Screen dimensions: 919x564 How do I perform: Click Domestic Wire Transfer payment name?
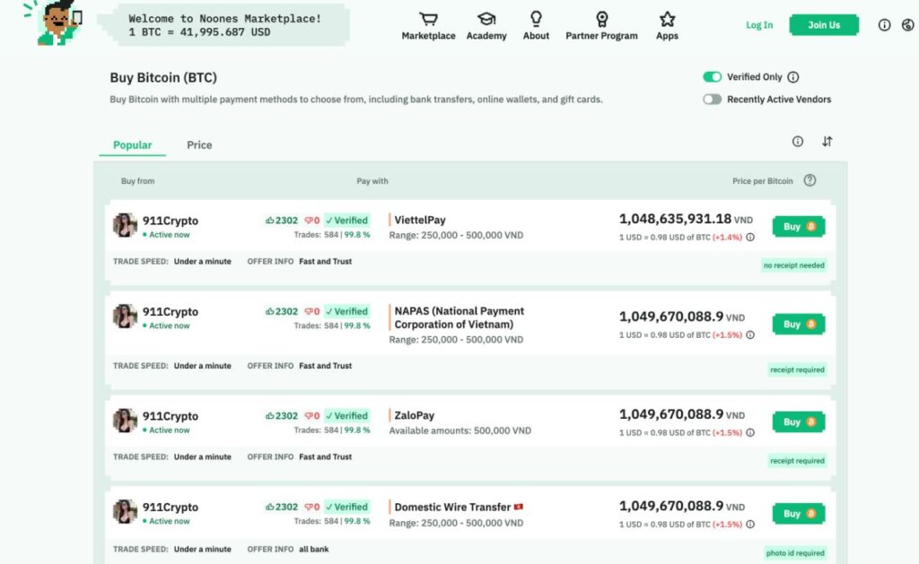click(x=452, y=508)
